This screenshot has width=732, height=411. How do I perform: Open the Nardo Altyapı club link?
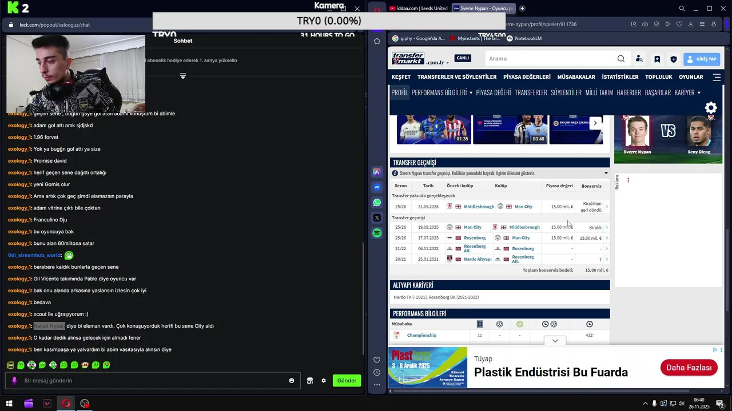click(x=478, y=259)
